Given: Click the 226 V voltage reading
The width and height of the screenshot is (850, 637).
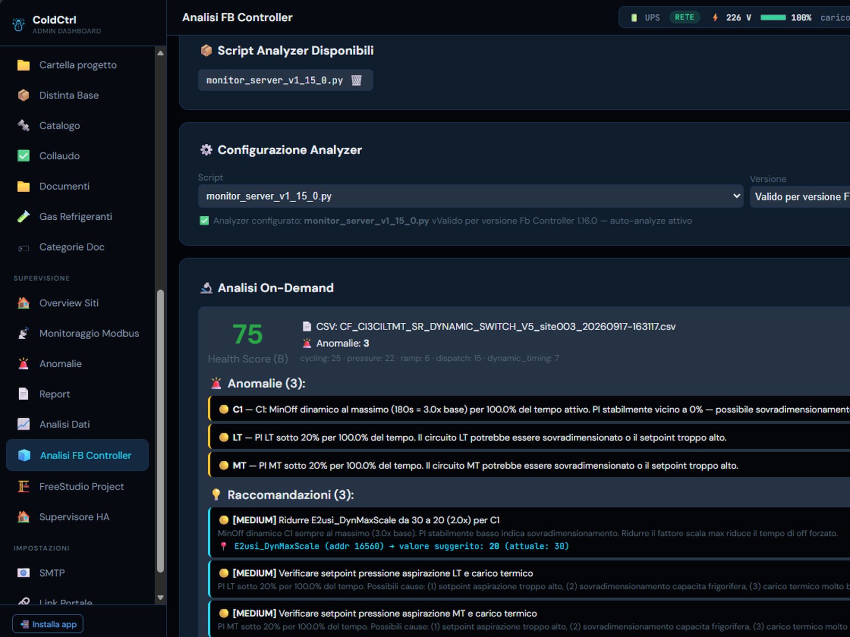Looking at the screenshot, I should (x=738, y=18).
